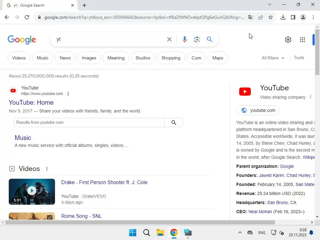Screen dimensions: 320x240
Task: Open options for youtube.com result
Action: [x=68, y=94]
